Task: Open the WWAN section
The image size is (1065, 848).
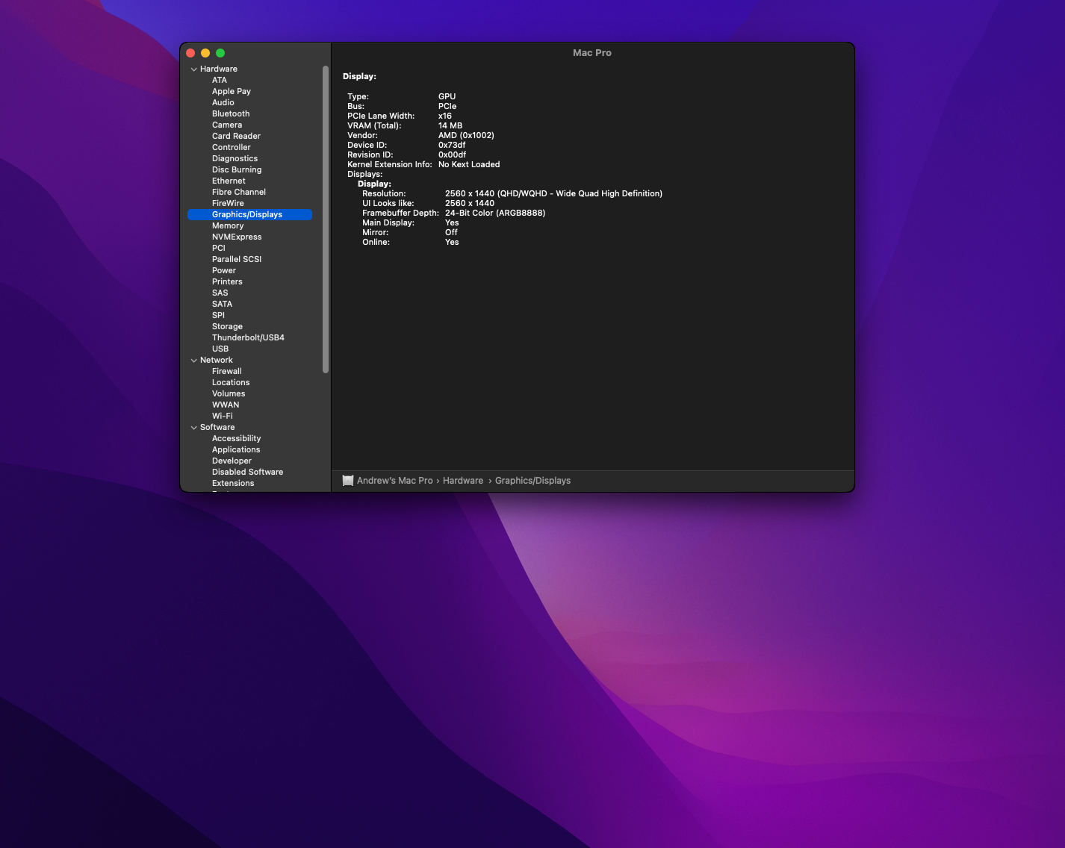Action: coord(226,405)
